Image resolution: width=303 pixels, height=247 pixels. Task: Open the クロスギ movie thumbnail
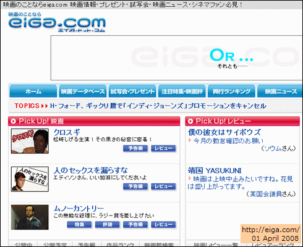[x=30, y=141]
